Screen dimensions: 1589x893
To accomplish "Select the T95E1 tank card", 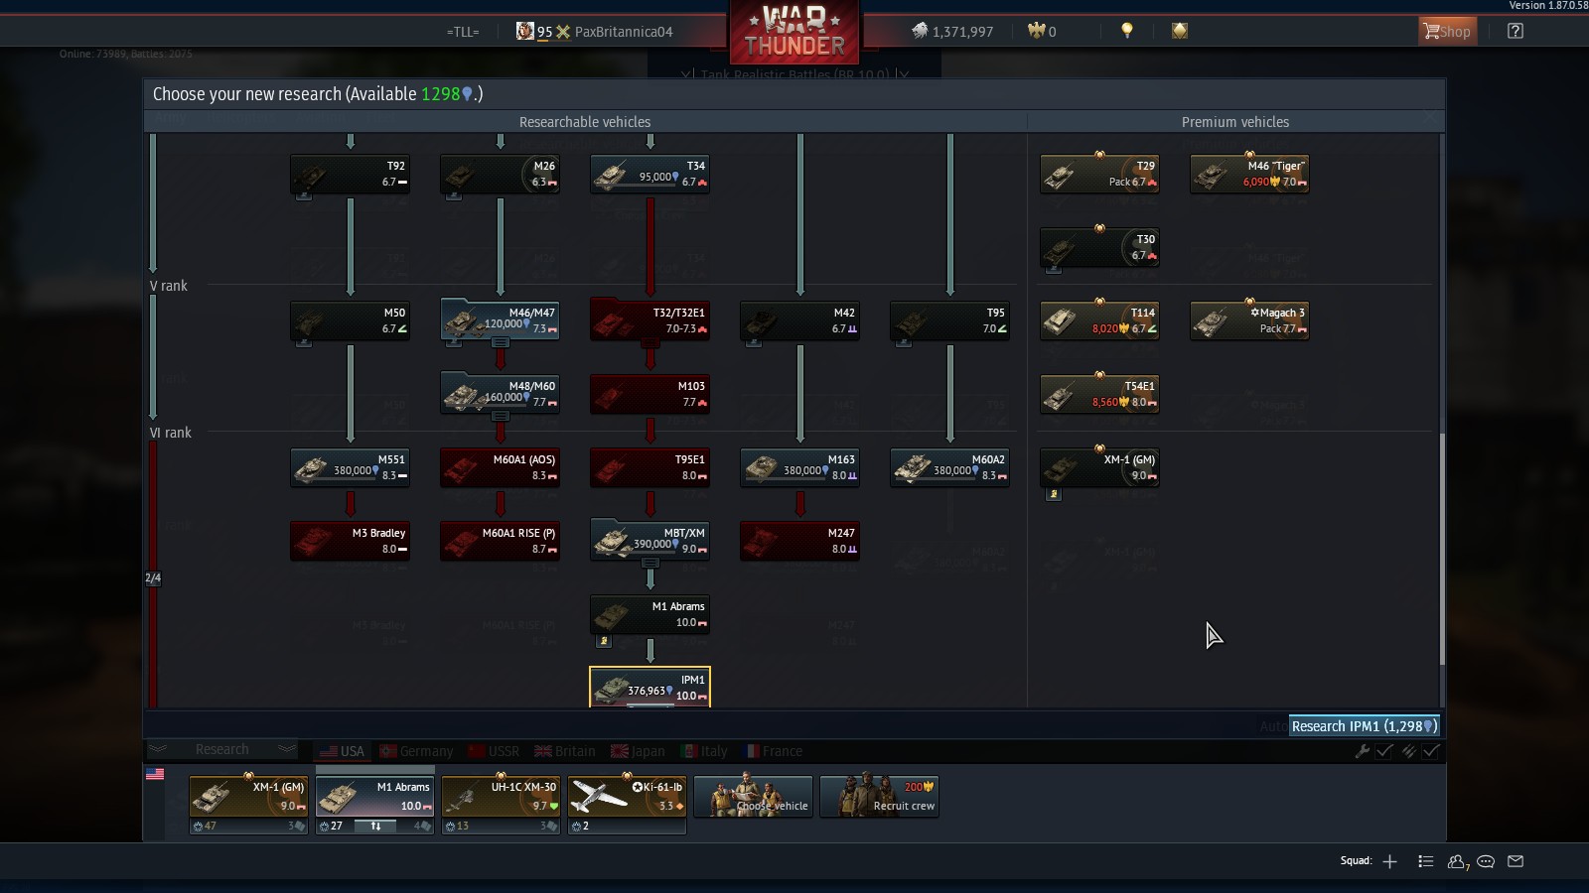I will tap(650, 468).
